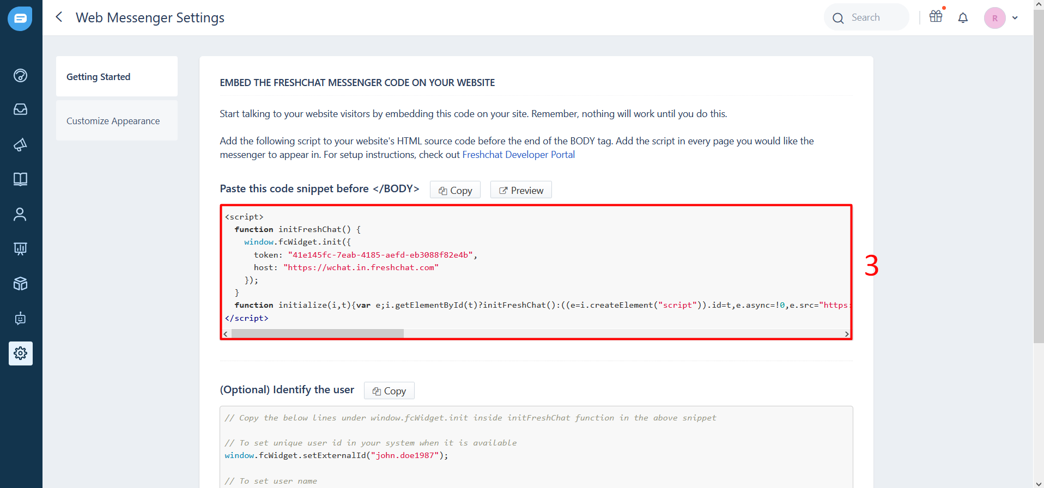Viewport: 1044px width, 488px height.
Task: Open the dashboard gauge icon in sidebar
Action: pyautogui.click(x=20, y=76)
